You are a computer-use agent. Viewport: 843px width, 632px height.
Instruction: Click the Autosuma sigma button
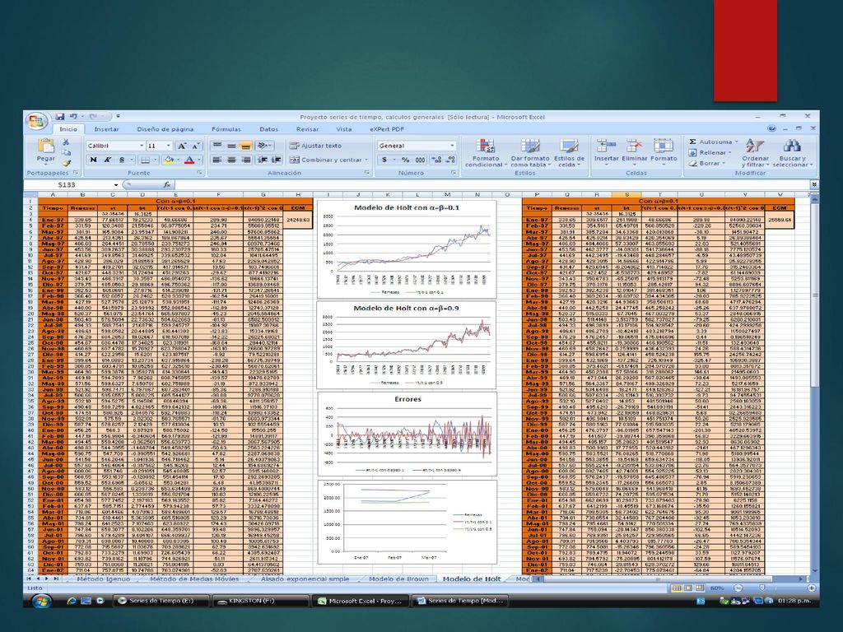point(713,142)
